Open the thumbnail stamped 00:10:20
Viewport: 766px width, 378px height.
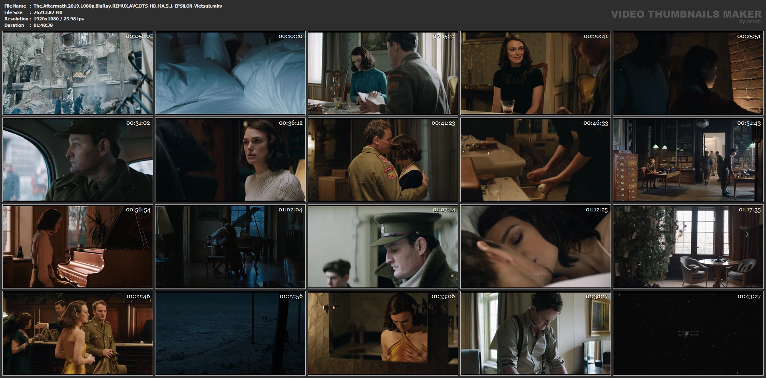[x=230, y=73]
